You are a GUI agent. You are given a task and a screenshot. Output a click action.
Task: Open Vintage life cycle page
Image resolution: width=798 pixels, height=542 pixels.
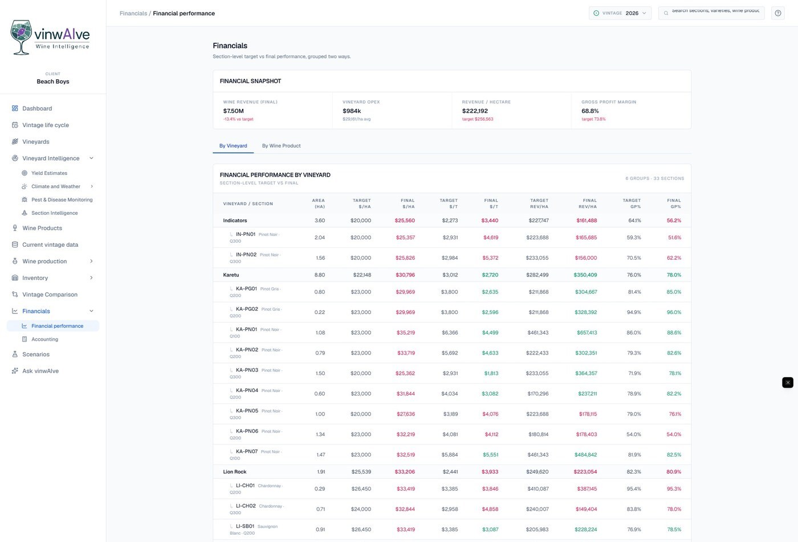coord(52,125)
